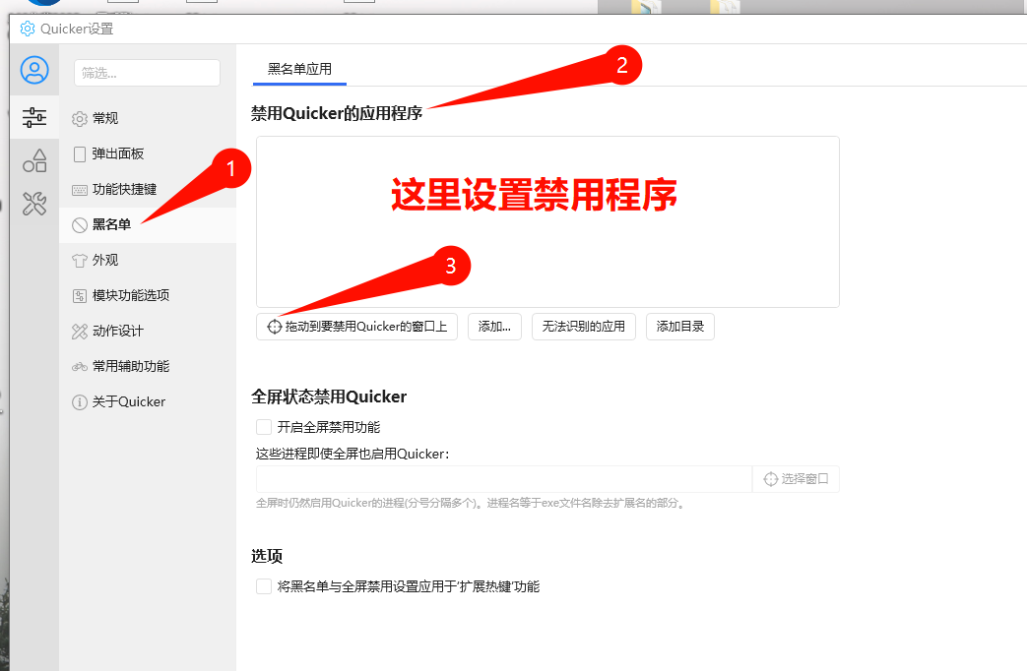Select the settings sliders icon in sidebar
The image size is (1027, 671).
[34, 118]
